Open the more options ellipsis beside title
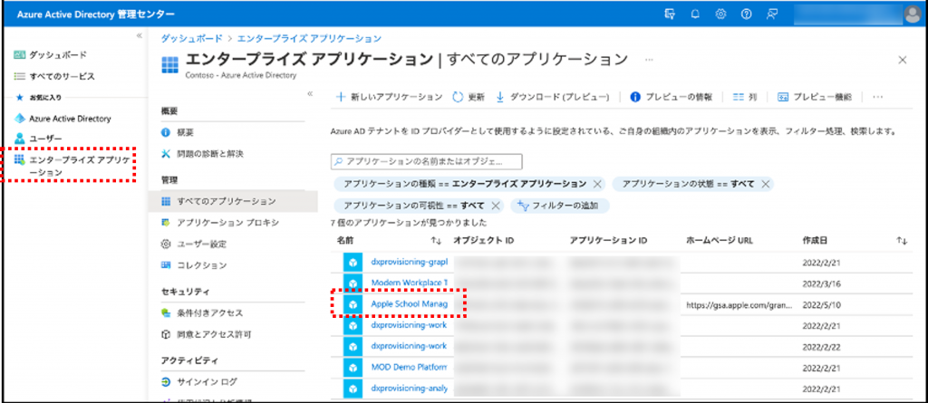The height and width of the screenshot is (403, 928). 649,60
